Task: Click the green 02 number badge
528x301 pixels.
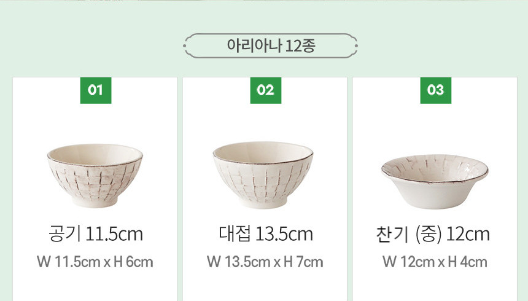Action: 265,90
